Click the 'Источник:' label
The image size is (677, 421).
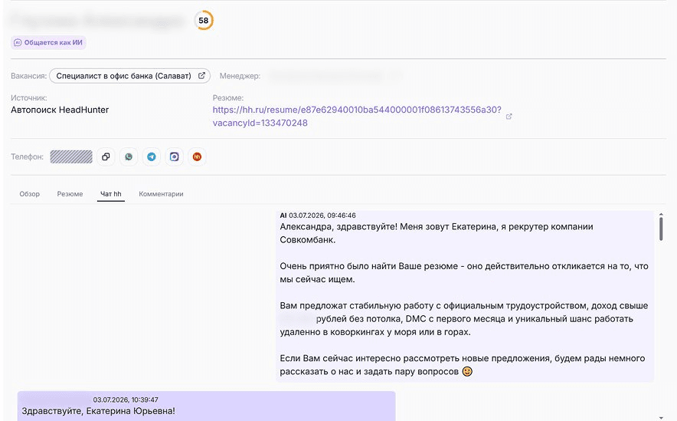coord(29,98)
